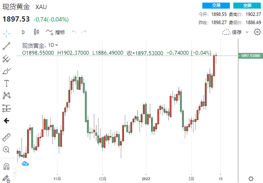Expand the 现货黄金 1D legend chevron
This screenshot has width=263, height=183.
pyautogui.click(x=57, y=45)
